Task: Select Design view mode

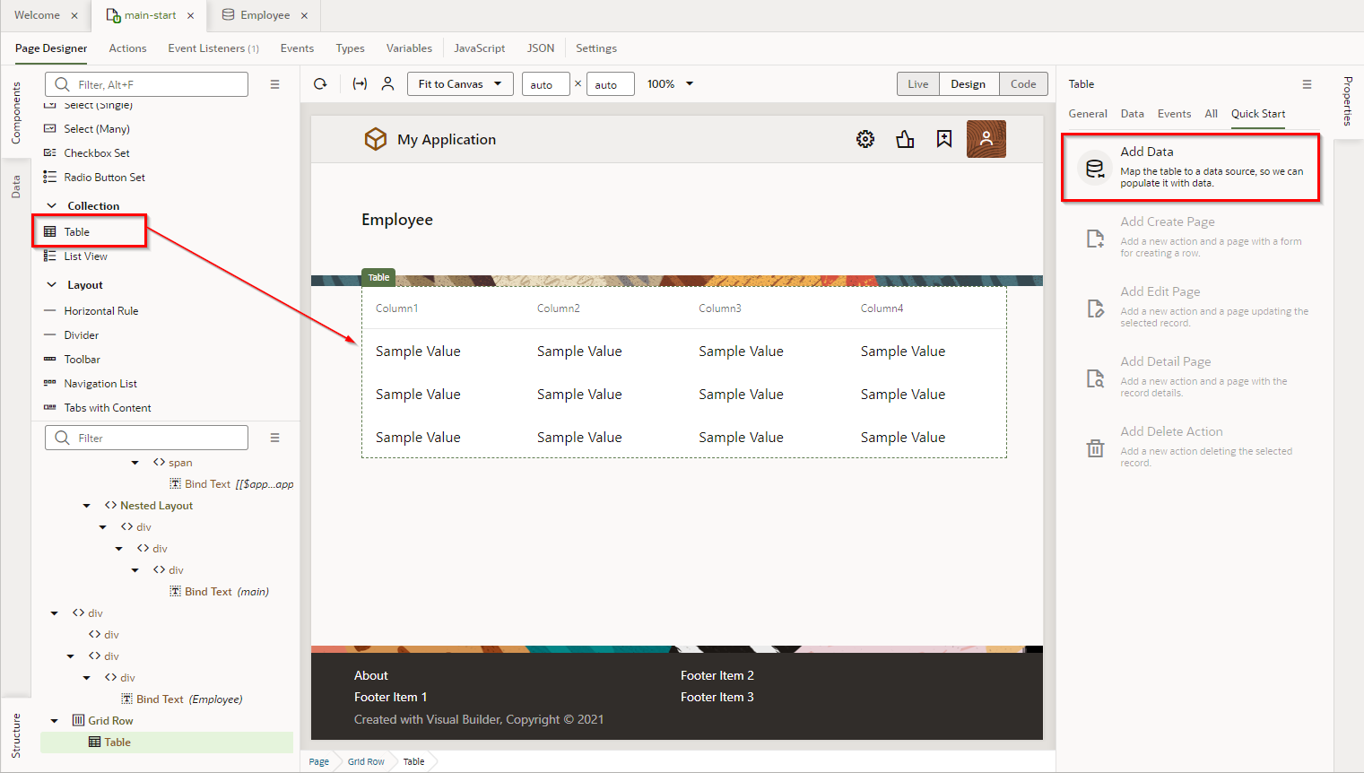Action: 969,84
